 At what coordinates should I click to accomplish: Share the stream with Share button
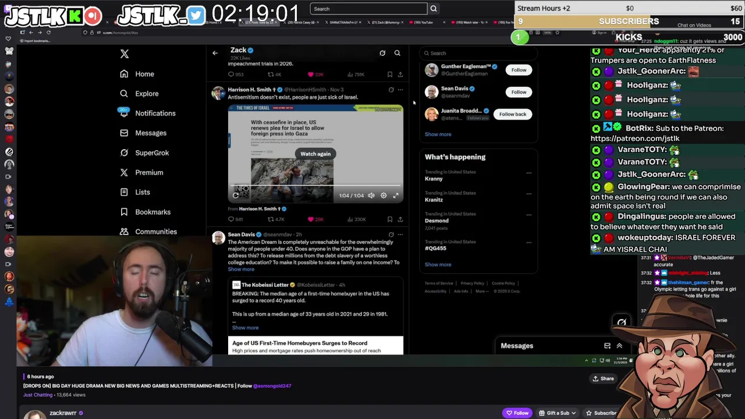coord(603,379)
